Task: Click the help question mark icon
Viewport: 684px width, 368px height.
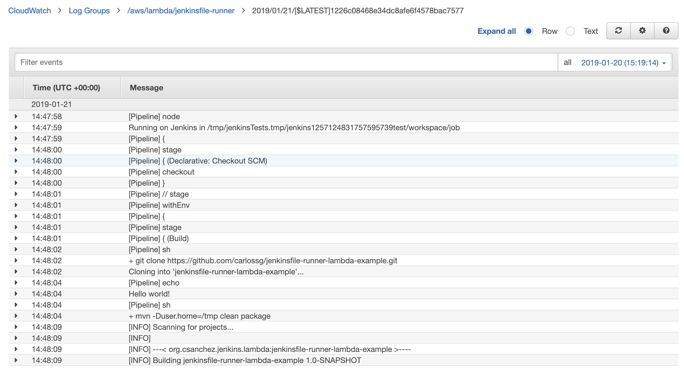Action: click(x=666, y=31)
